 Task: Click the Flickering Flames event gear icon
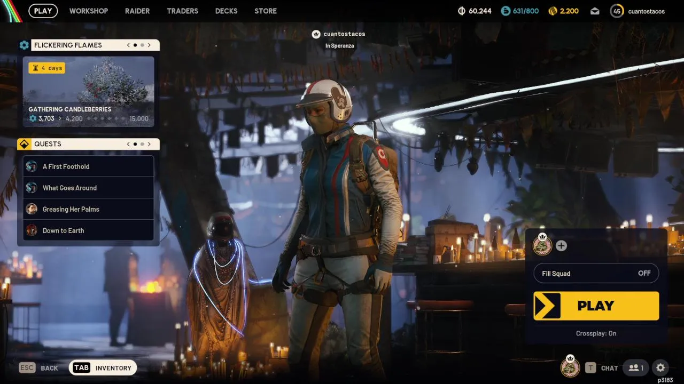point(24,45)
